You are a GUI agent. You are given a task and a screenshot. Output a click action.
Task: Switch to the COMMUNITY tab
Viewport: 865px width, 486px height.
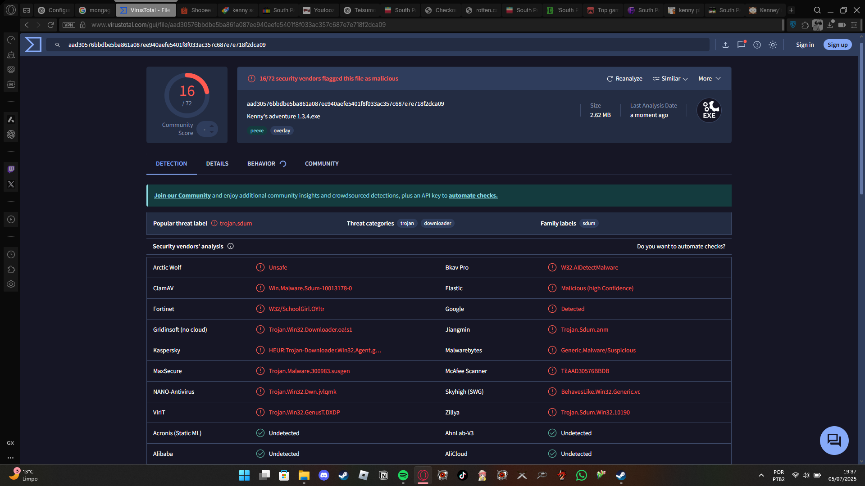[322, 163]
